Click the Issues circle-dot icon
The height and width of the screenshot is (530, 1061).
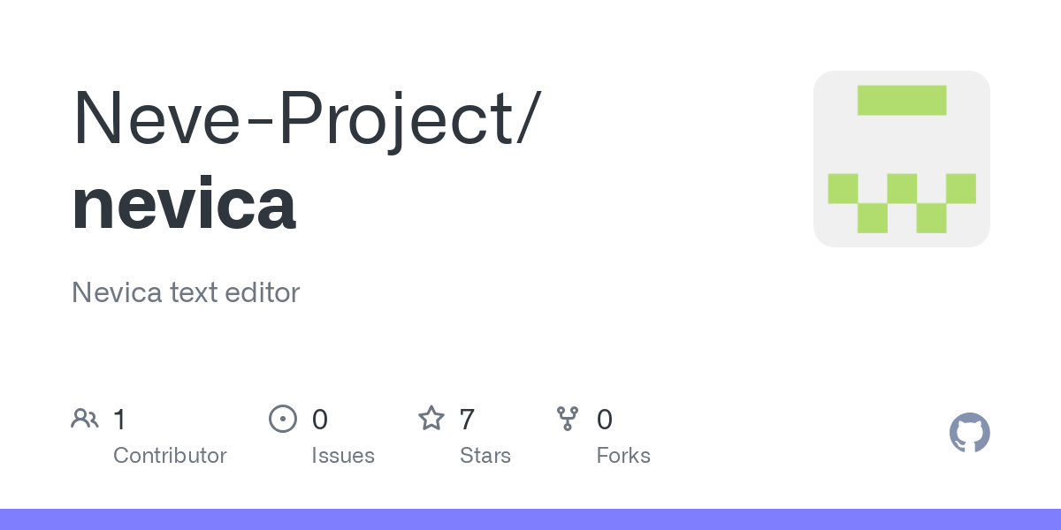pos(282,419)
